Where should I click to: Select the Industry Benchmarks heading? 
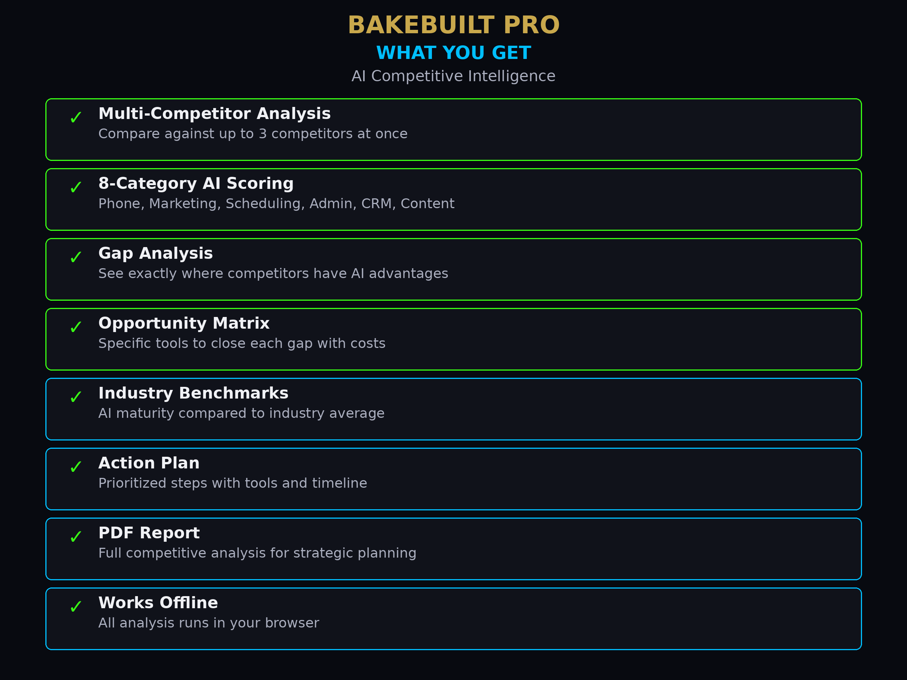[x=193, y=394]
